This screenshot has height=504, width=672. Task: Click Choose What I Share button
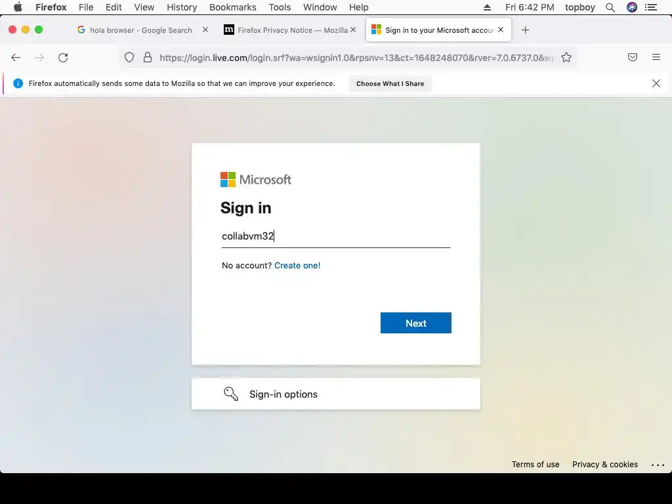point(390,83)
